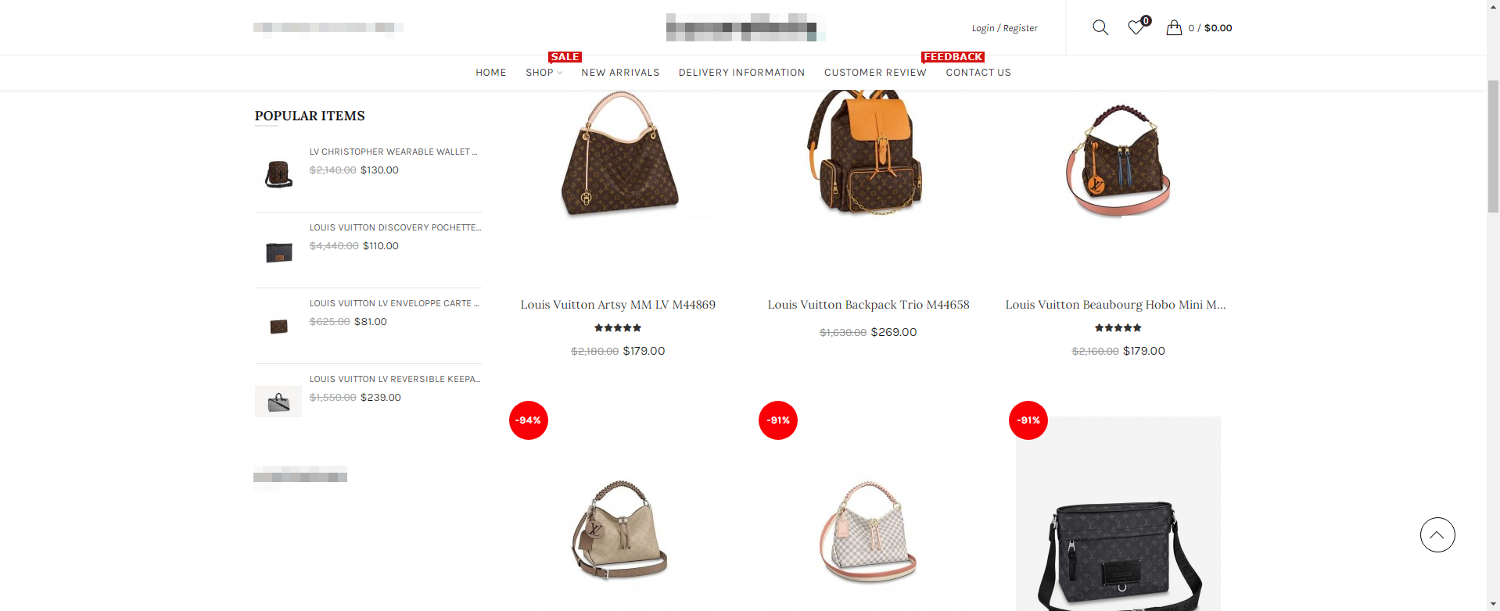Open LV Christopher Wearable Wallet popular item
The image size is (1500, 611).
tap(393, 152)
